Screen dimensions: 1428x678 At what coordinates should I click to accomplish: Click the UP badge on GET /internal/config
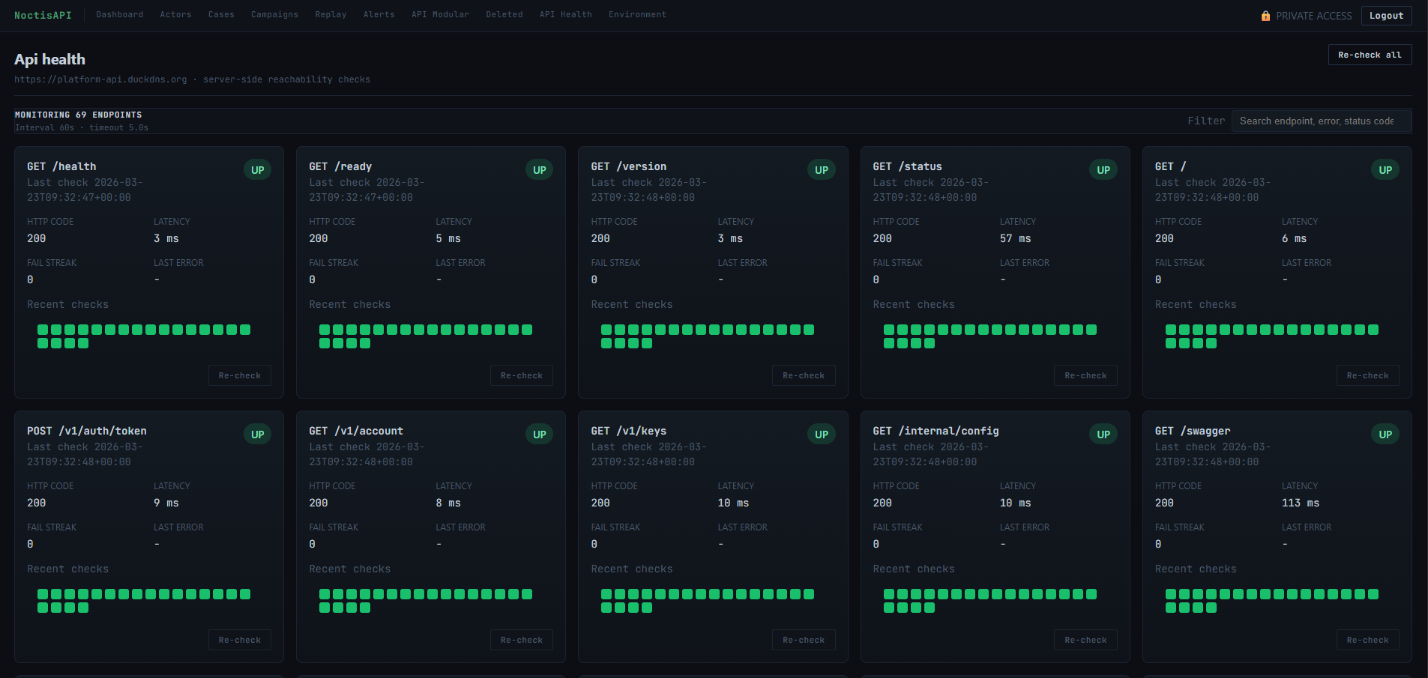pos(1103,435)
